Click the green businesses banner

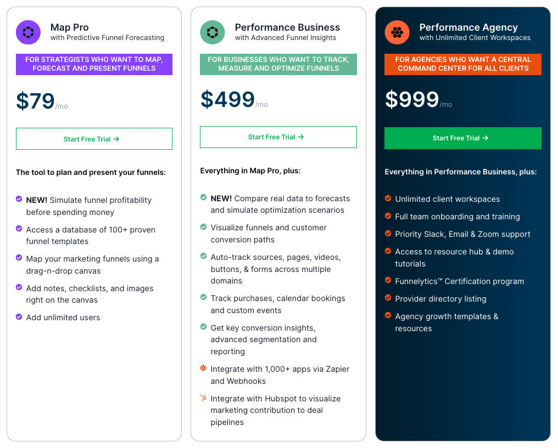coord(278,64)
